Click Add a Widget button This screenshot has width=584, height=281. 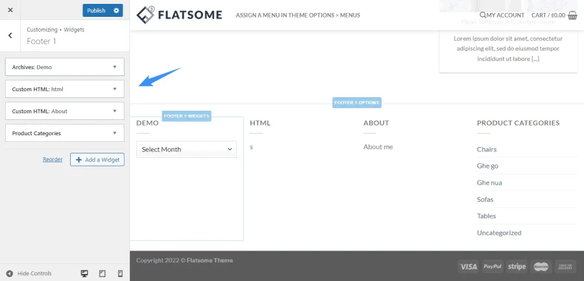(97, 159)
